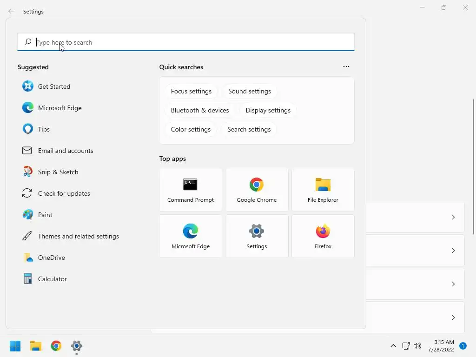Viewport: 476px width, 357px height.
Task: Select Color settings quick search
Action: 191,129
